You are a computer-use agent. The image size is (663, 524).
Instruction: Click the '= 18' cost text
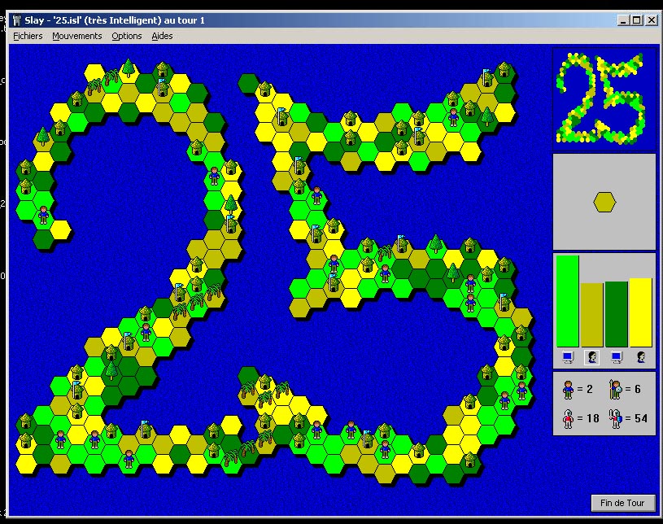(x=588, y=419)
